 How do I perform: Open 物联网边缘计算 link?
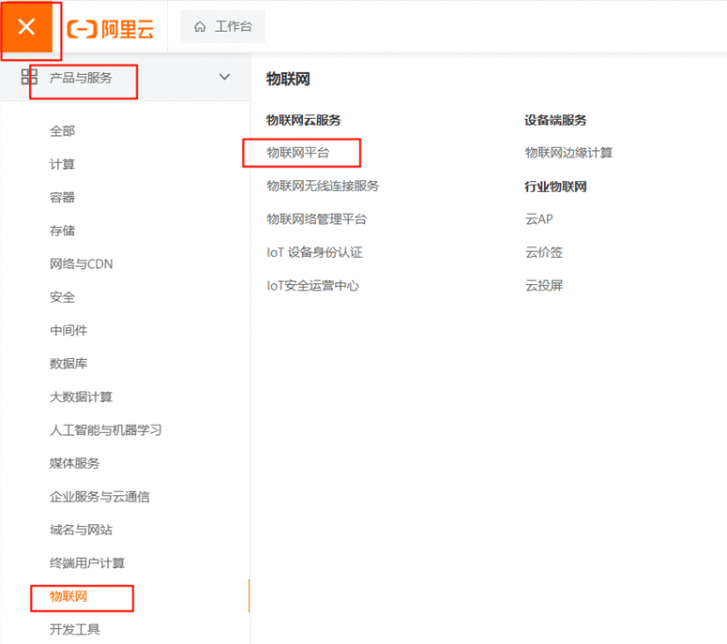point(568,153)
